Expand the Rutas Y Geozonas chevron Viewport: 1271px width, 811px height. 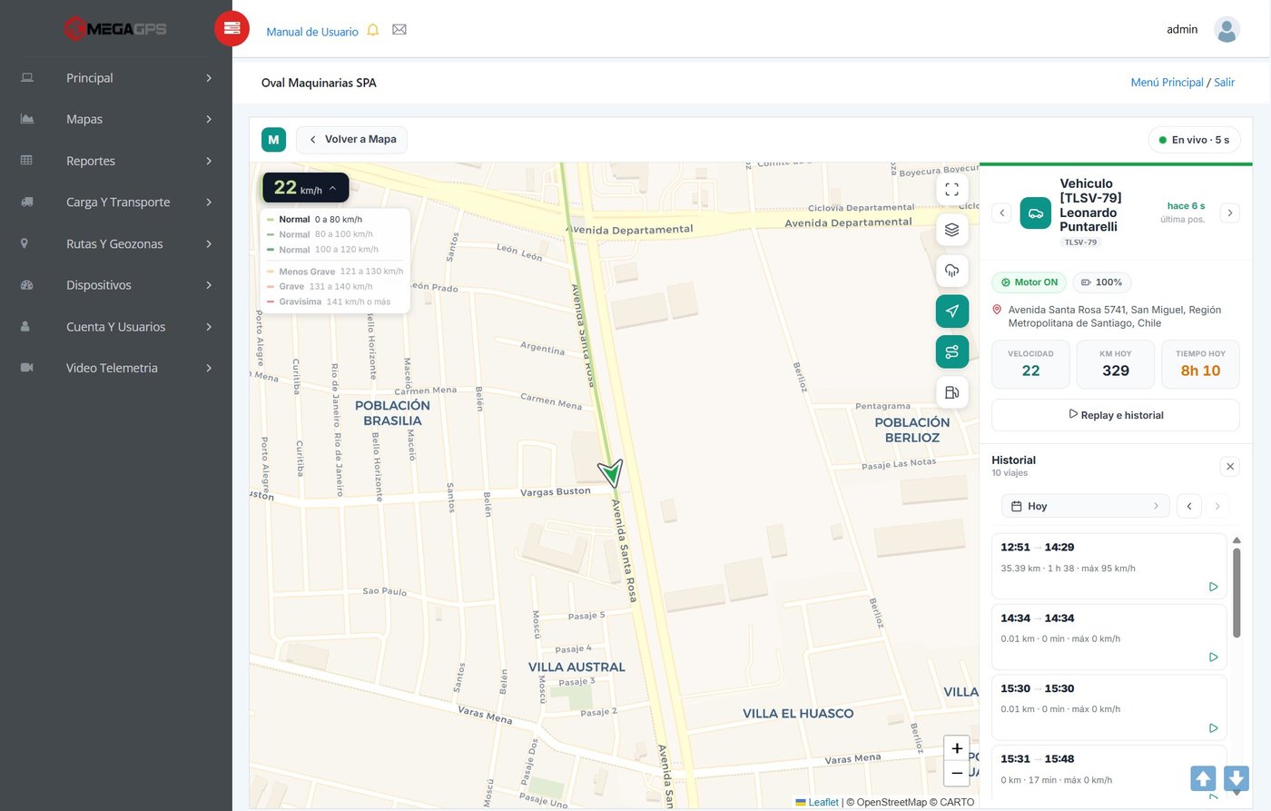point(209,243)
